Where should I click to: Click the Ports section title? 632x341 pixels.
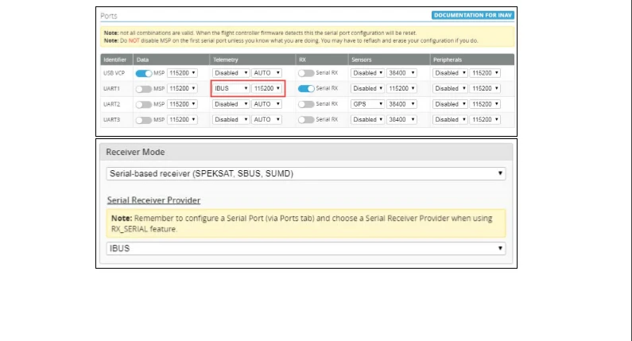click(108, 16)
